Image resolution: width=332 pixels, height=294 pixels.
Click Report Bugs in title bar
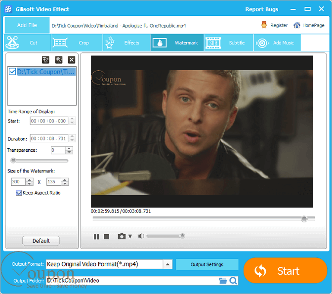pos(262,9)
